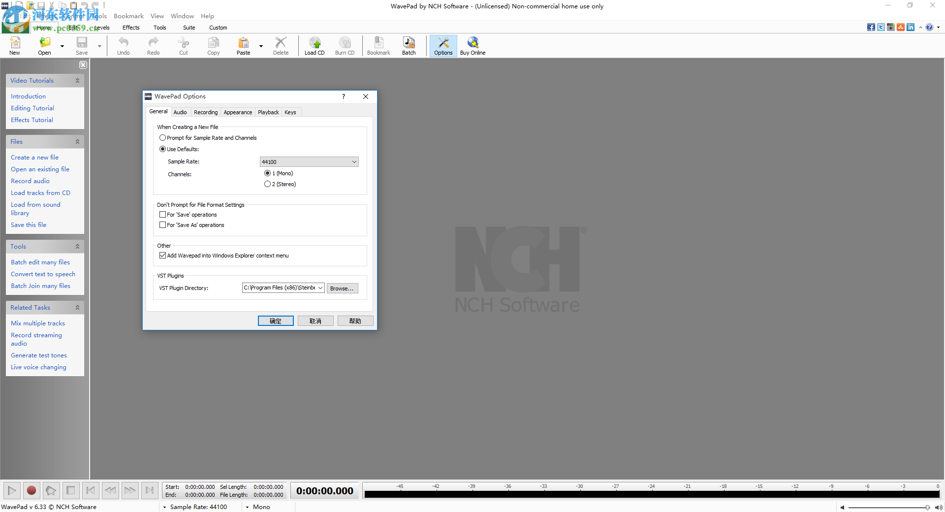Click the Open toolbar icon
The height and width of the screenshot is (512, 945).
point(44,46)
